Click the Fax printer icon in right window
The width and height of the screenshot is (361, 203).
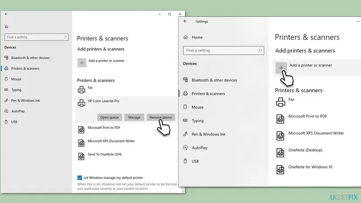[280, 102]
